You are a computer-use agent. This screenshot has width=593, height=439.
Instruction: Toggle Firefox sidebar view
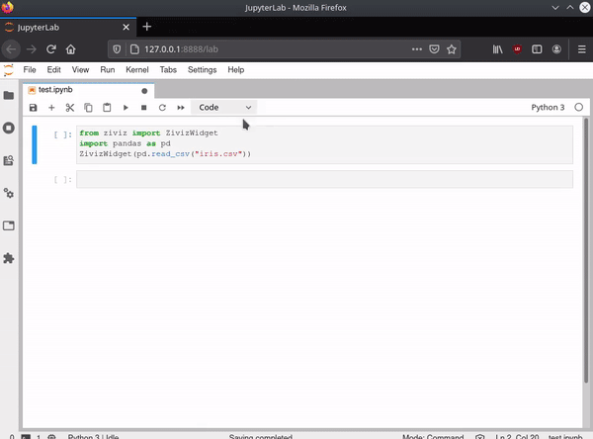coord(537,49)
